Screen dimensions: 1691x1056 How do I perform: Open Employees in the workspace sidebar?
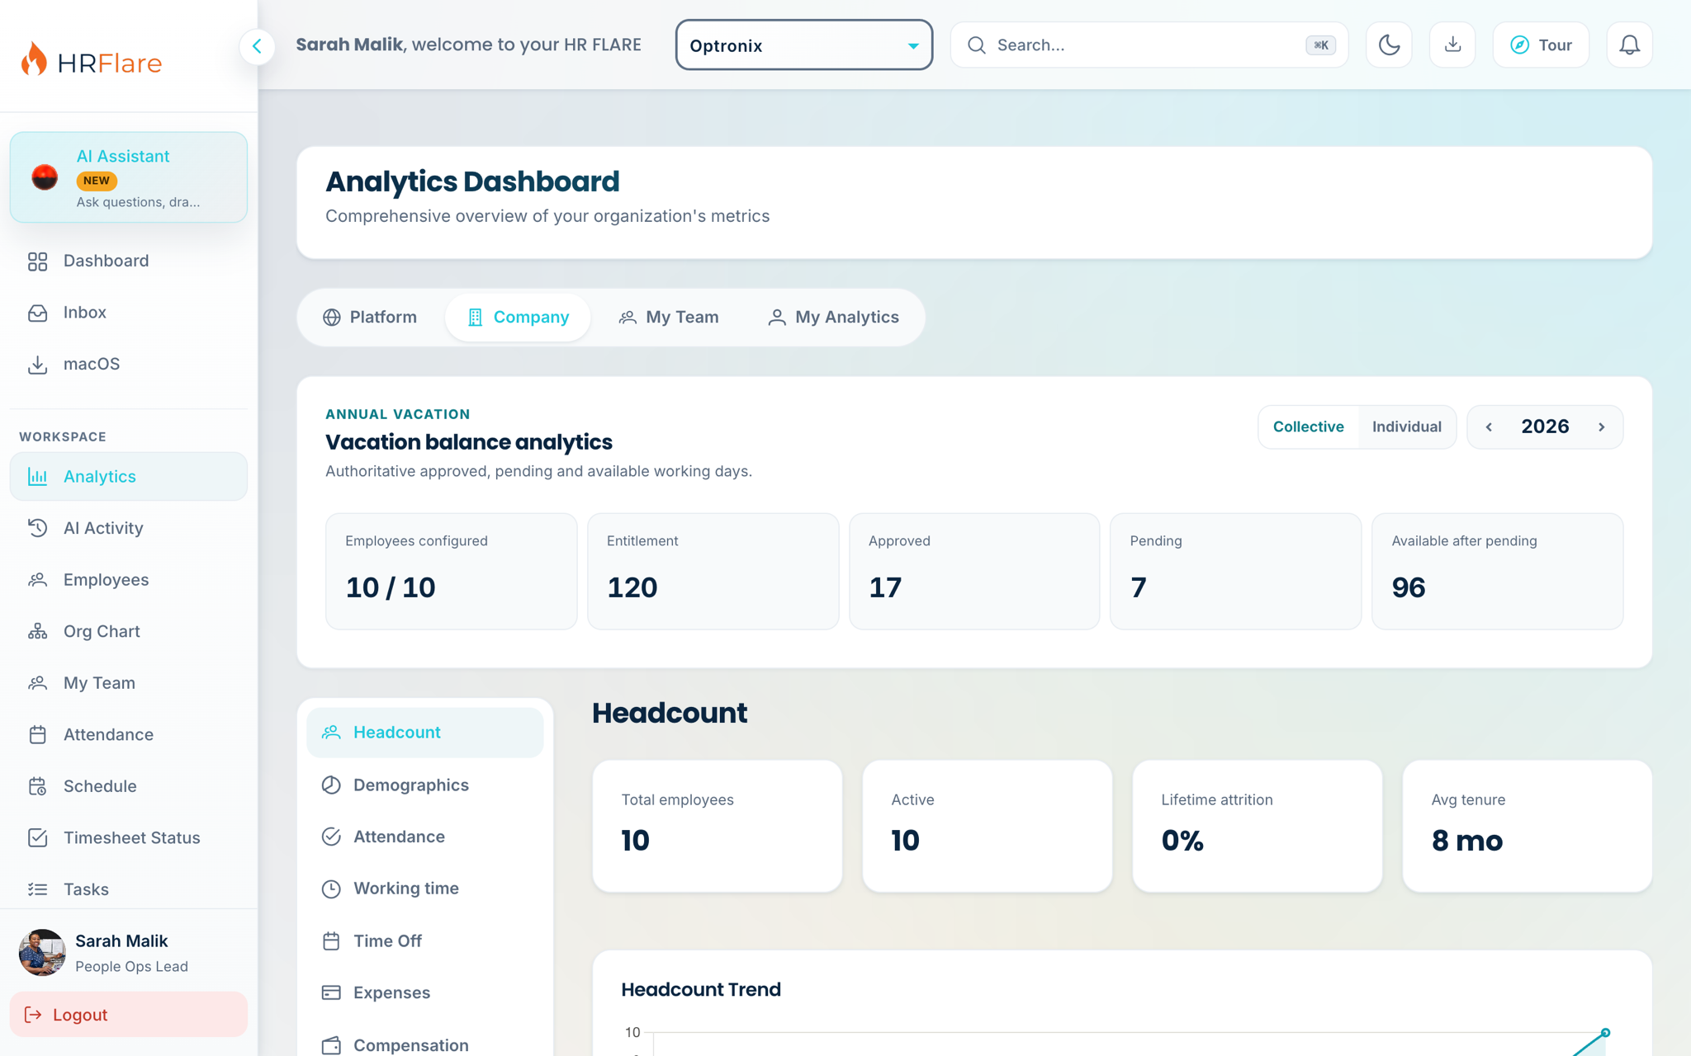(128, 580)
